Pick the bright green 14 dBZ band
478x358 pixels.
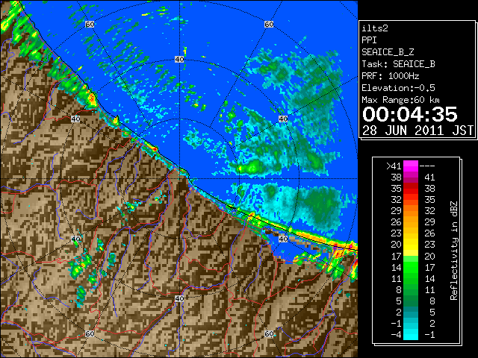411,267
